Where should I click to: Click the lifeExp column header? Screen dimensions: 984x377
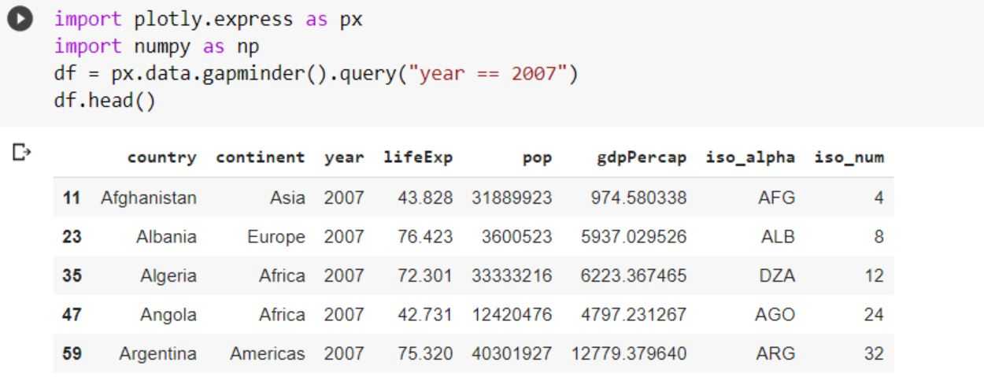tap(418, 158)
